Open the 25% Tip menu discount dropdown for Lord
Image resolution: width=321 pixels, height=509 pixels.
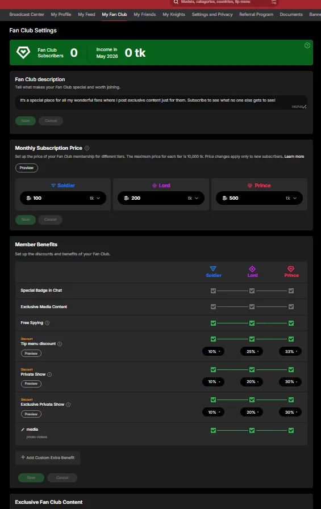[252, 352]
